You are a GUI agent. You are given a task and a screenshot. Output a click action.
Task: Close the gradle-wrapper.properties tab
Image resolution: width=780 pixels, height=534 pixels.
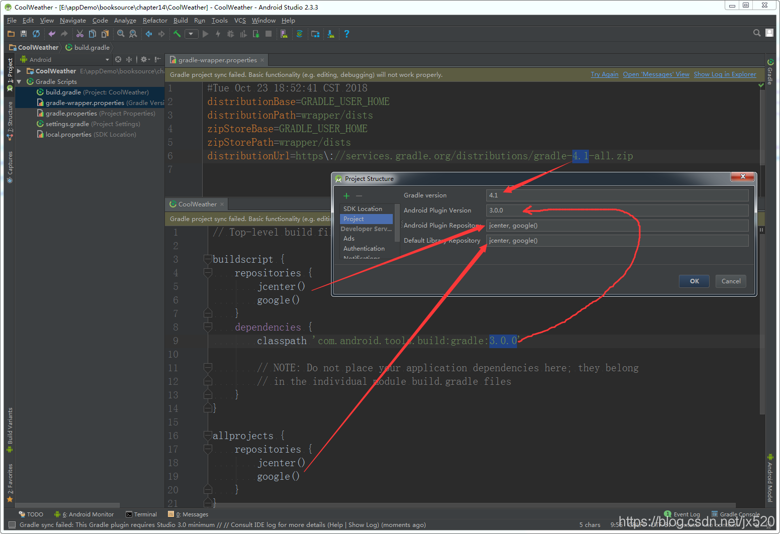point(262,60)
